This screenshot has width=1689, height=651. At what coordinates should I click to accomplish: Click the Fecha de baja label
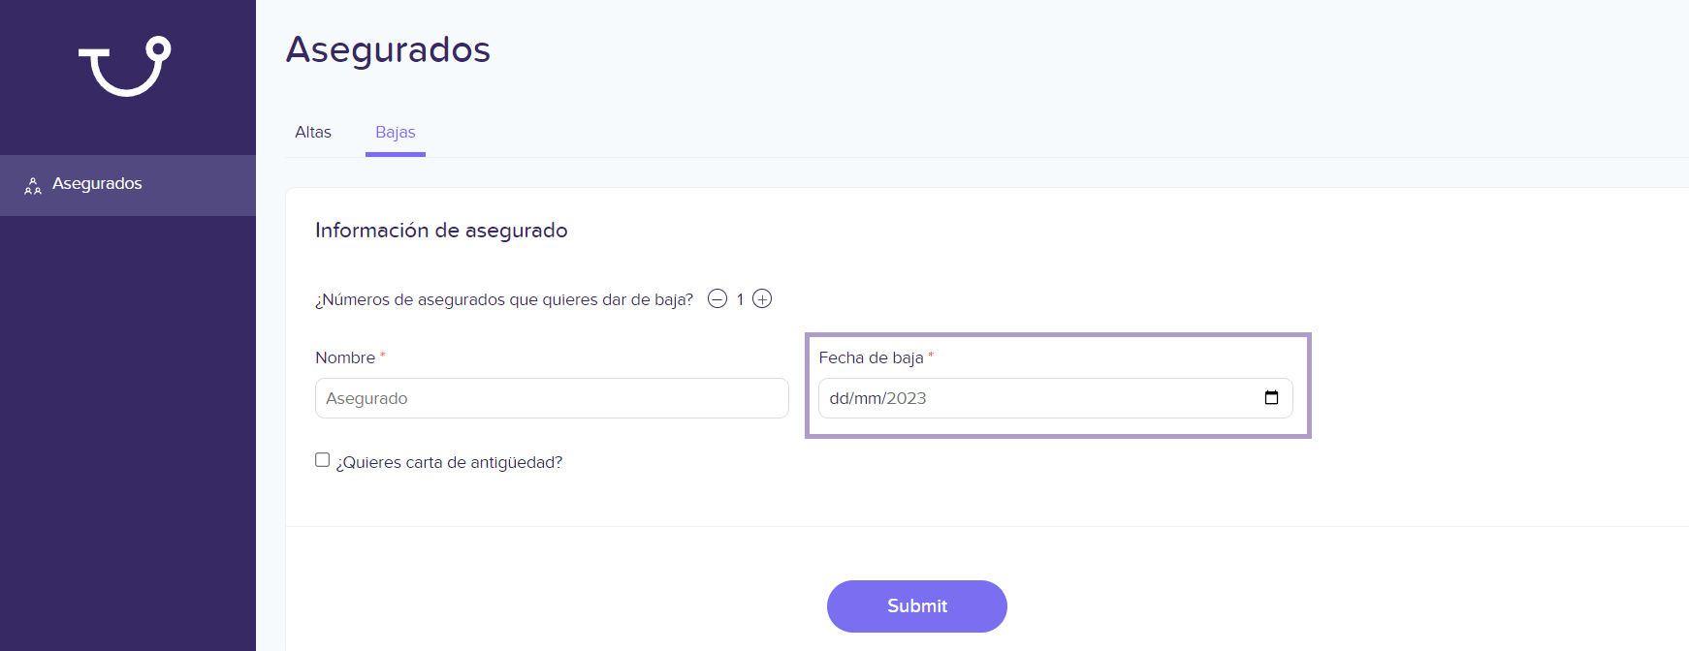871,357
